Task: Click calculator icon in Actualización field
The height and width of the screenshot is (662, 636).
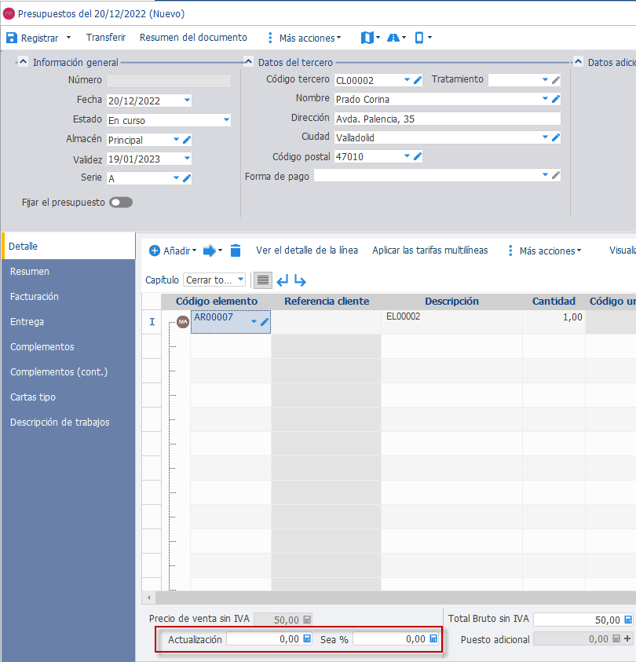Action: pos(307,638)
